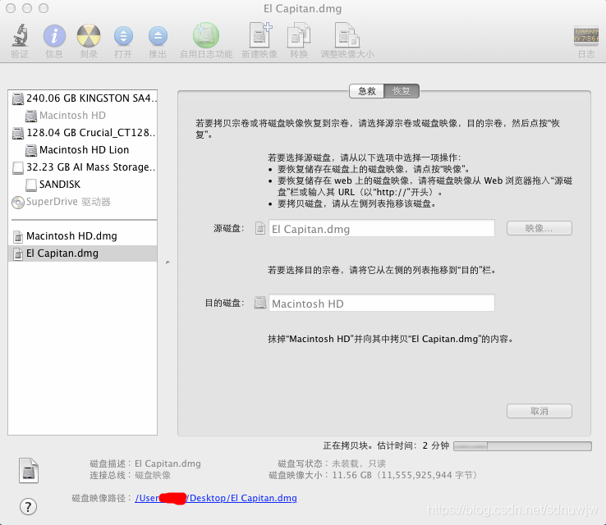Click disk image size 11.56 GB text
This screenshot has width=606, height=525.
coord(405,475)
